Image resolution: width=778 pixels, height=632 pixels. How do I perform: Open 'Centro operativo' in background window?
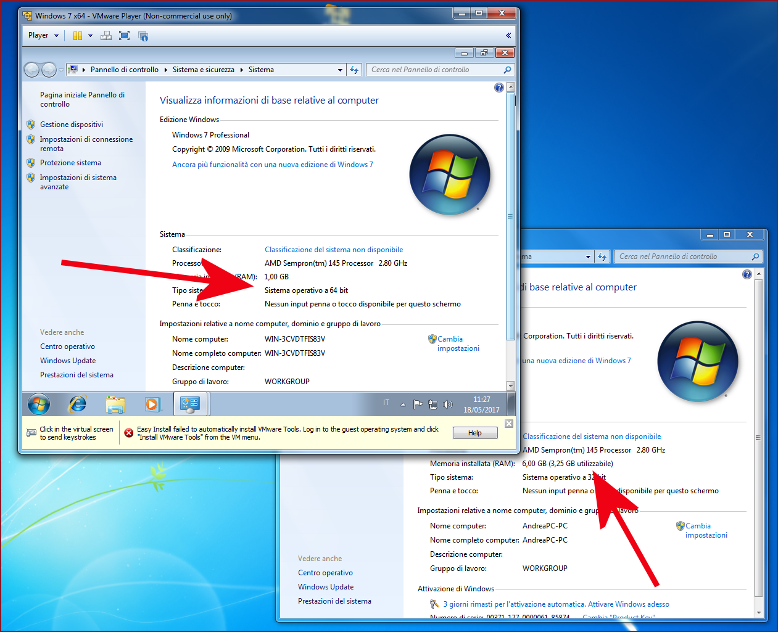coord(325,573)
